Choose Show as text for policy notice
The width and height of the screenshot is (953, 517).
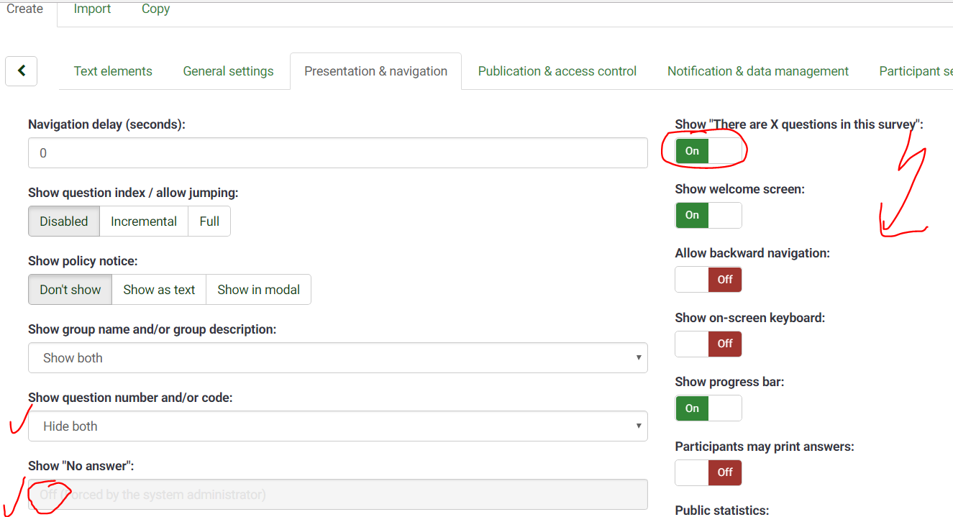click(x=159, y=290)
